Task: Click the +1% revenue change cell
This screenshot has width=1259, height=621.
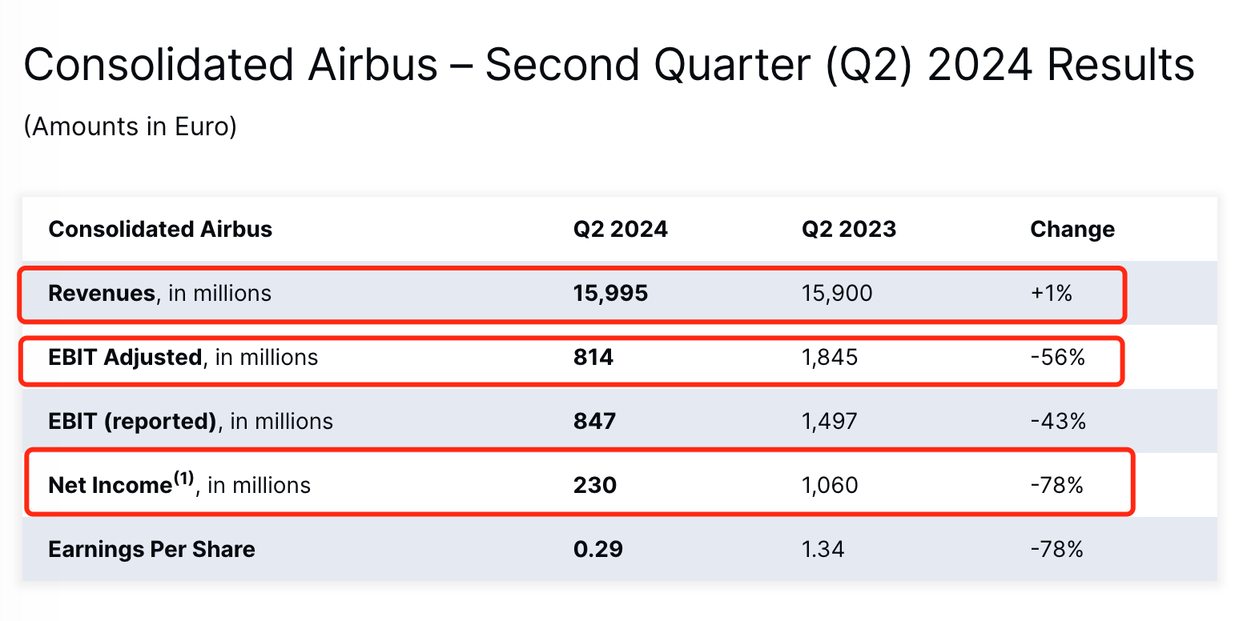Action: point(1051,294)
